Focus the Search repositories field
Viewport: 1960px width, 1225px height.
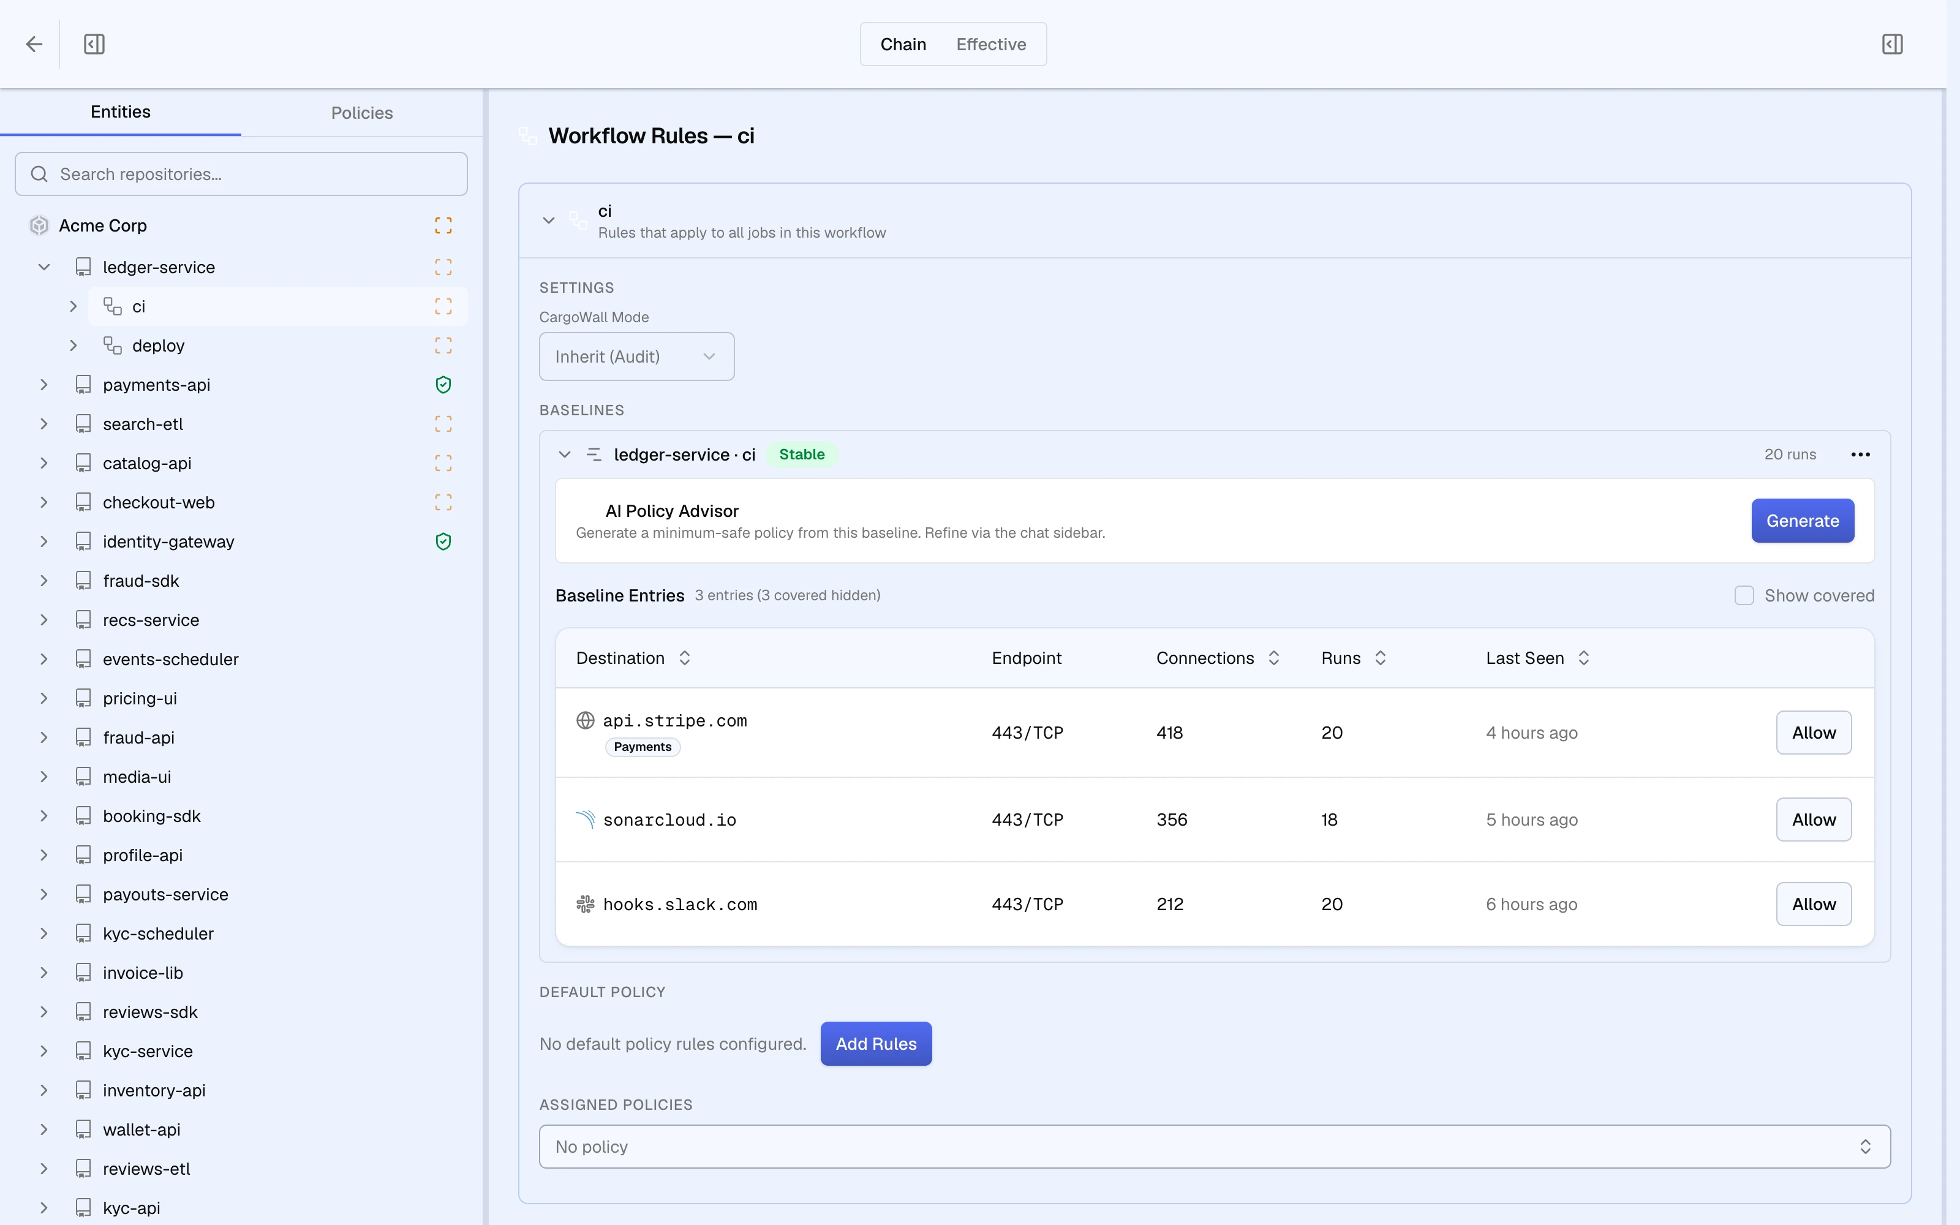click(x=241, y=174)
